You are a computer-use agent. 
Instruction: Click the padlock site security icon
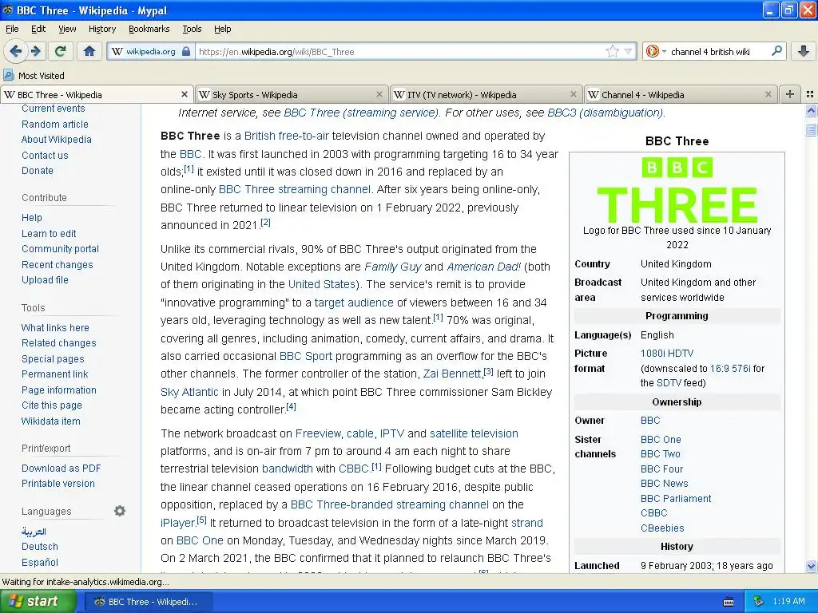(x=186, y=52)
